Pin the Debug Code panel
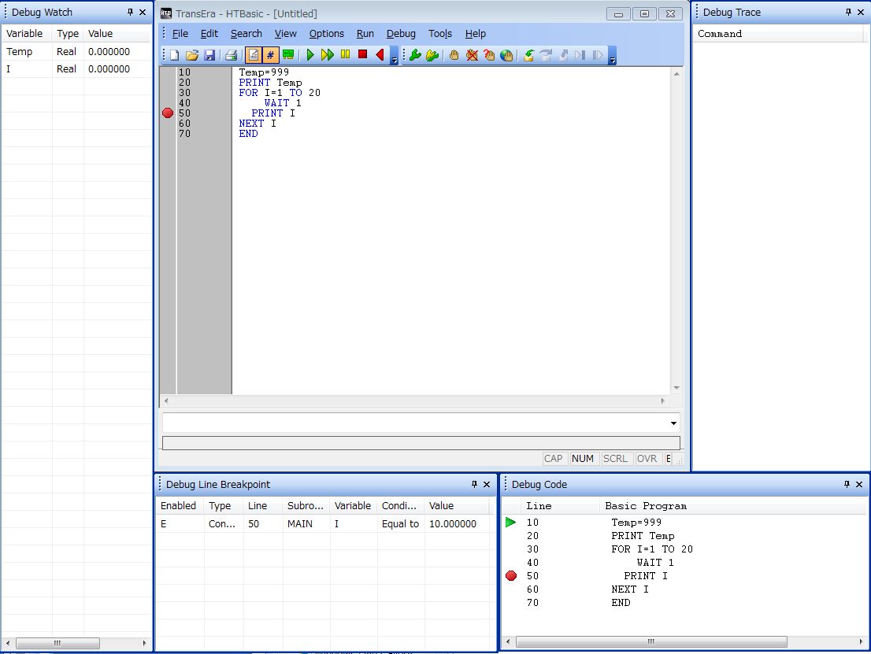 (847, 484)
